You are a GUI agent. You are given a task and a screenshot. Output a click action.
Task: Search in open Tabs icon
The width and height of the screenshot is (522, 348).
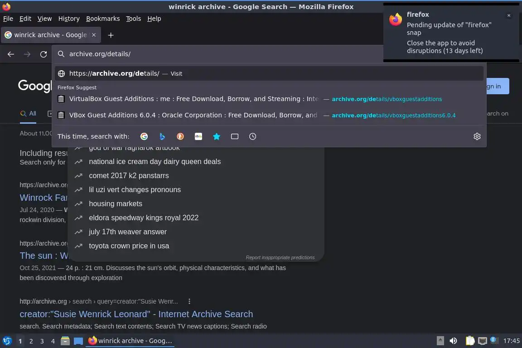[235, 136]
